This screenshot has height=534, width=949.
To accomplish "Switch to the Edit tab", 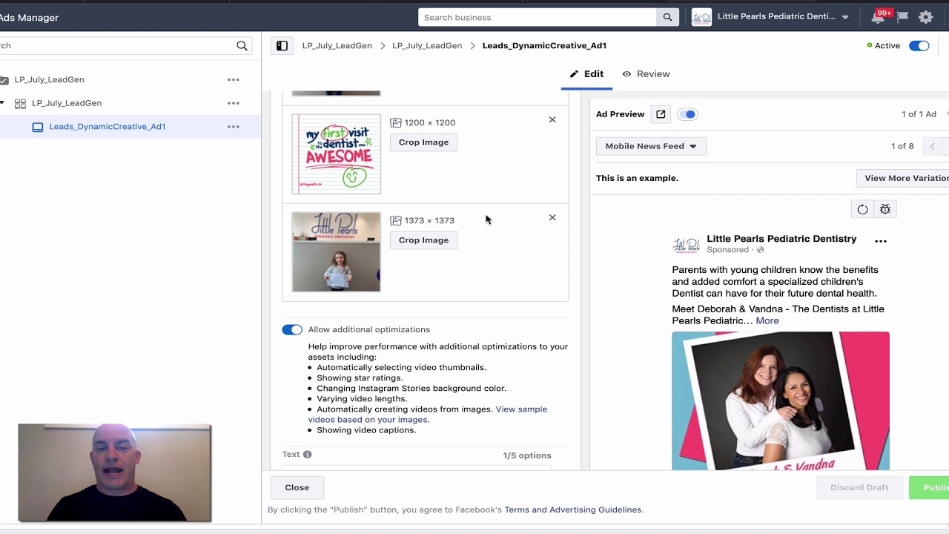I will point(586,74).
